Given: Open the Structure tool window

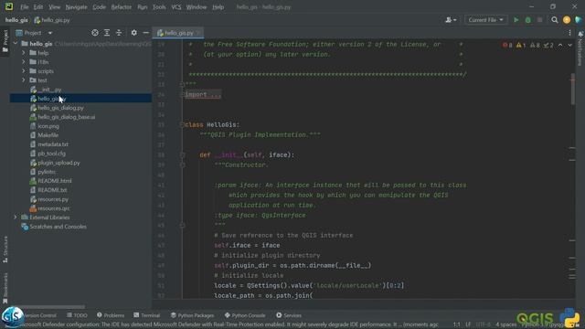Looking at the screenshot, I should pos(5,249).
